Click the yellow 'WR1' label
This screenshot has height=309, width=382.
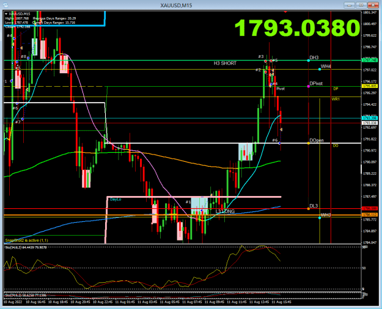(336, 100)
